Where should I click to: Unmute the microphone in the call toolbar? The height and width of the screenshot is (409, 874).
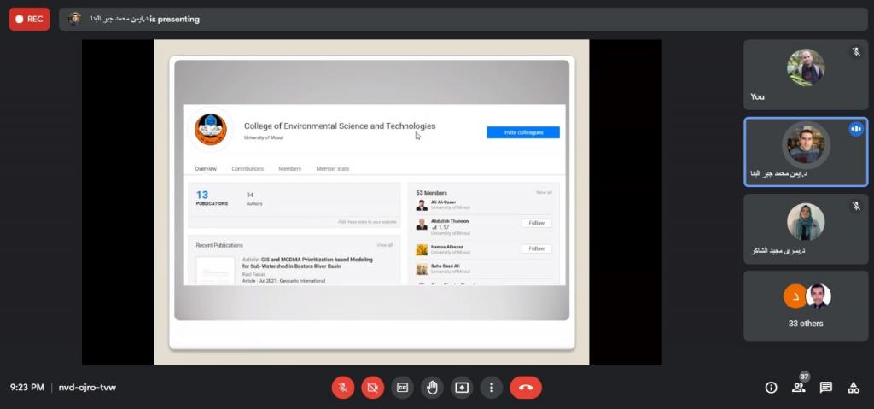tap(342, 388)
